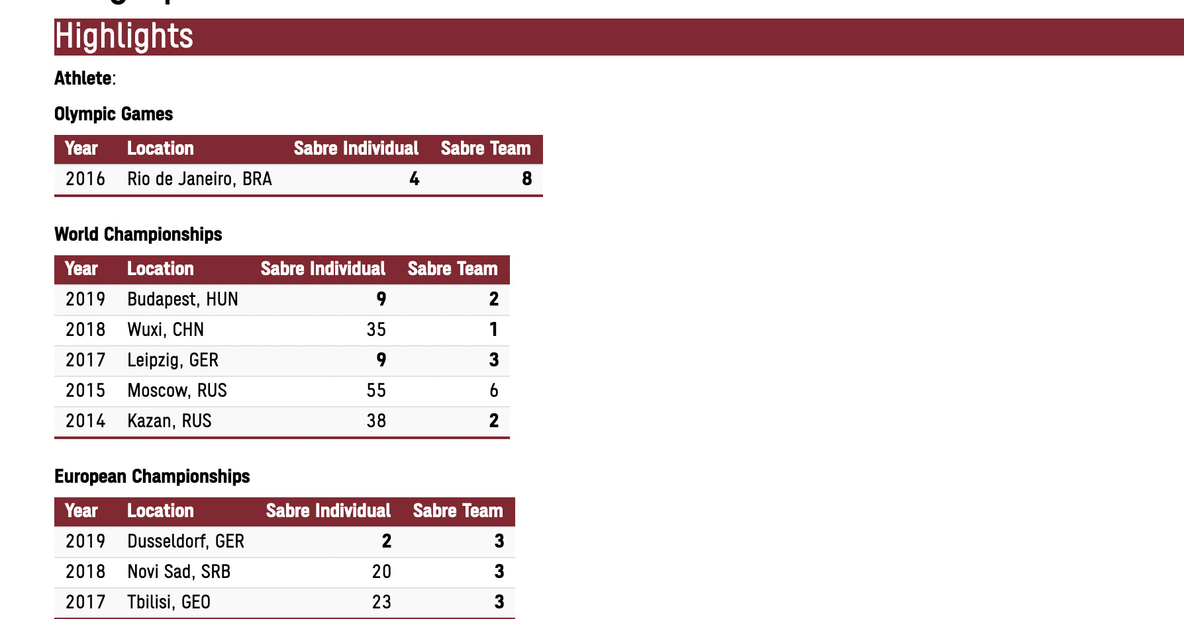
Task: Click the Athlete label
Action: tap(83, 78)
